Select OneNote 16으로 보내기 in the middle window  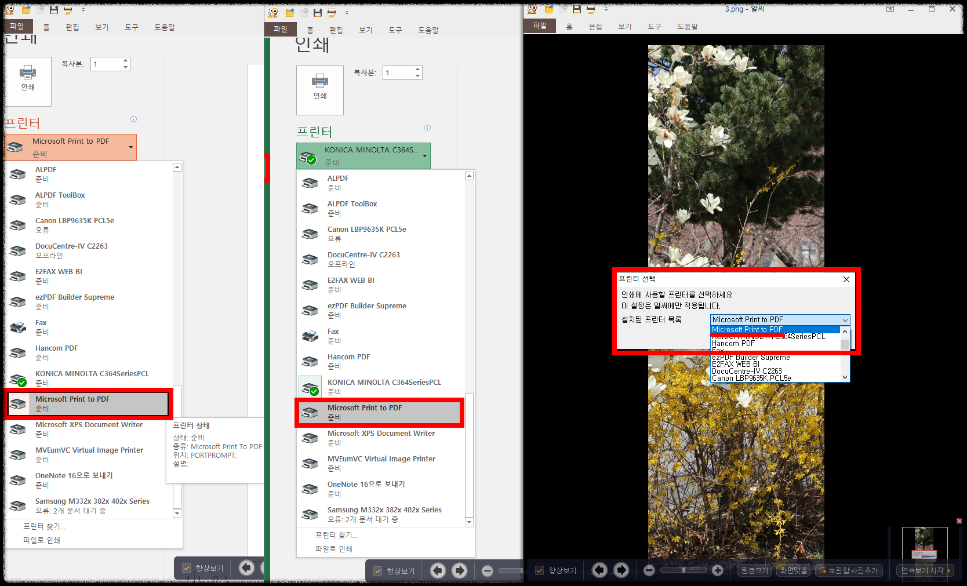click(381, 489)
